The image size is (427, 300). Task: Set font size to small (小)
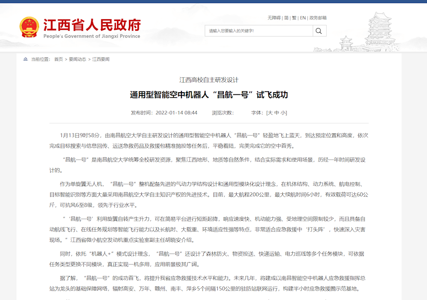point(283,113)
